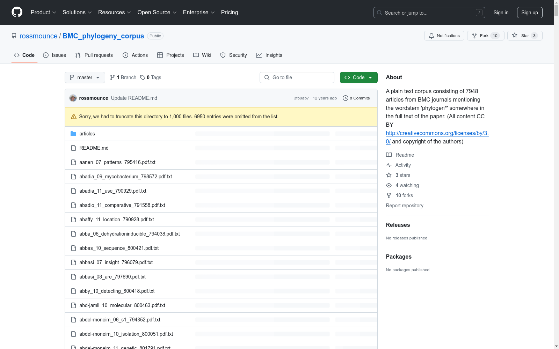
Task: Click the warning triangle in the truncation notice
Action: pyautogui.click(x=74, y=117)
